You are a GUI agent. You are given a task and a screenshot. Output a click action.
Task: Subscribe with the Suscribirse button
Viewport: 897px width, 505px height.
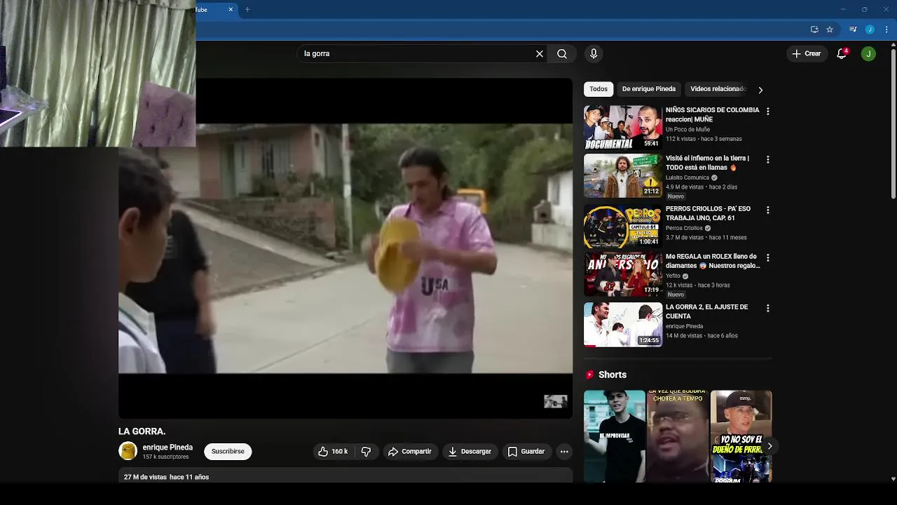[x=228, y=452]
